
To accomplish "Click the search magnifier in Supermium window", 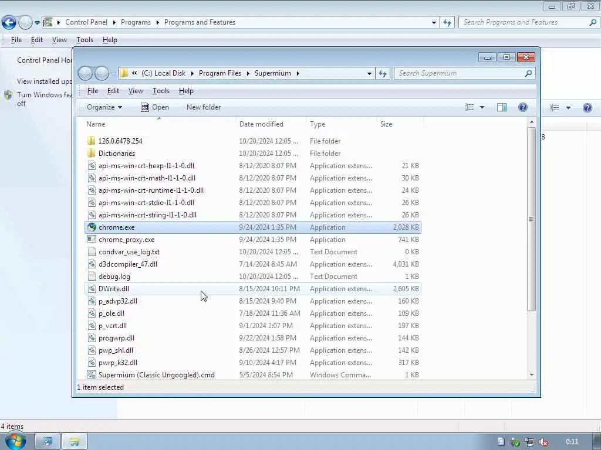I will tap(528, 73).
